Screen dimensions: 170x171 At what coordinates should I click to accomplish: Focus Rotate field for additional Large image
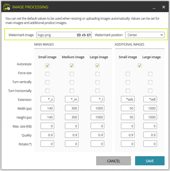tap(150, 144)
